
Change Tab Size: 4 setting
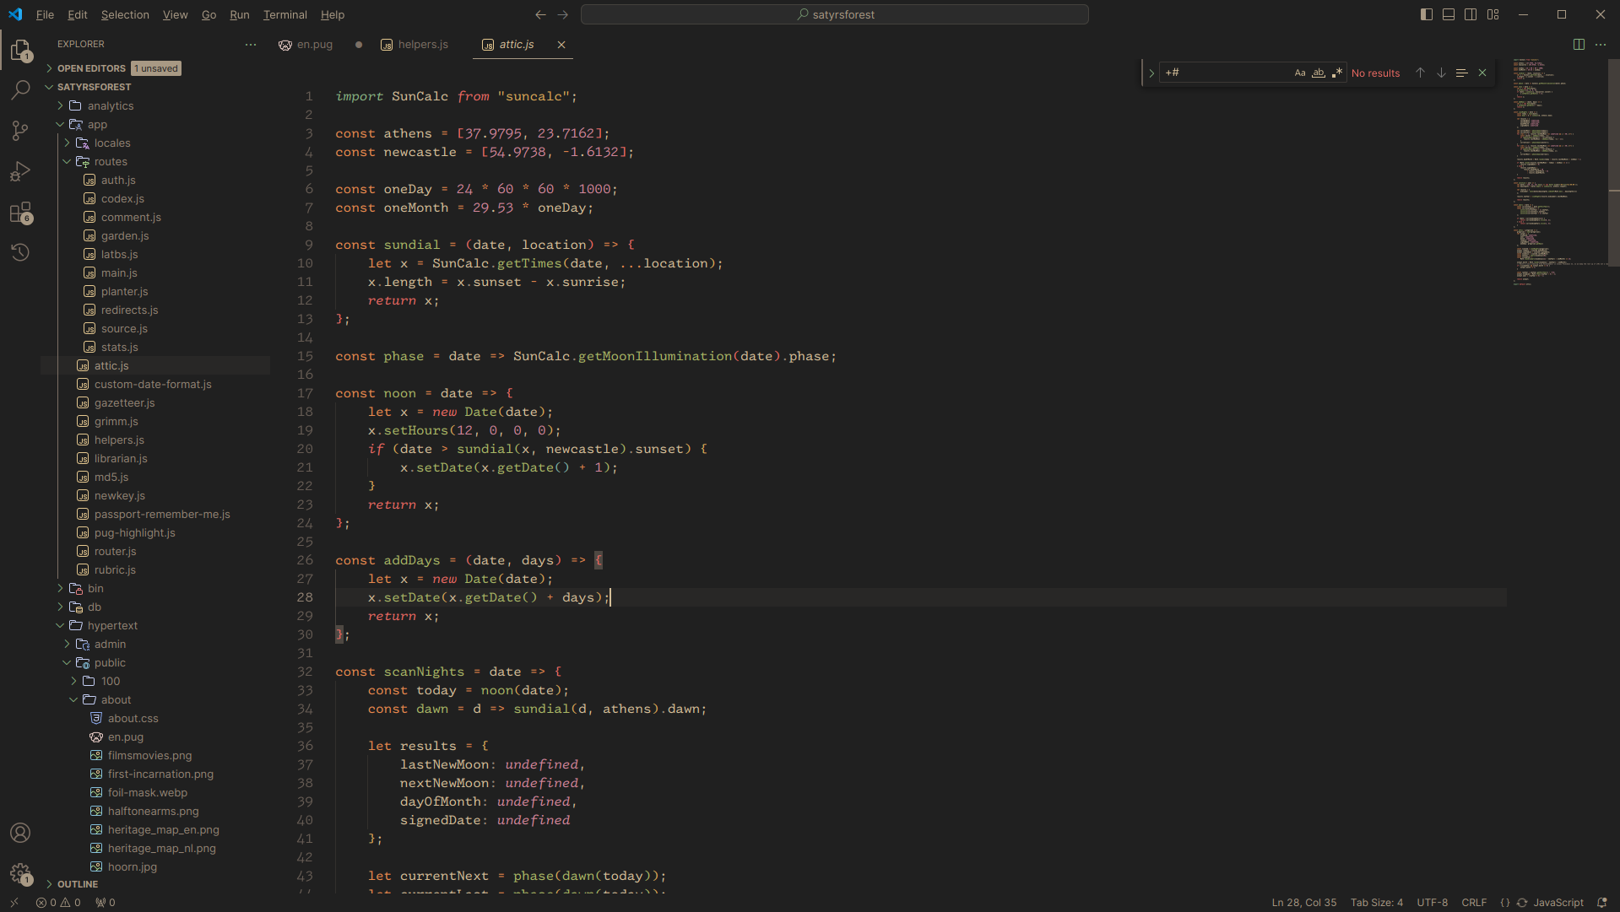pyautogui.click(x=1376, y=902)
